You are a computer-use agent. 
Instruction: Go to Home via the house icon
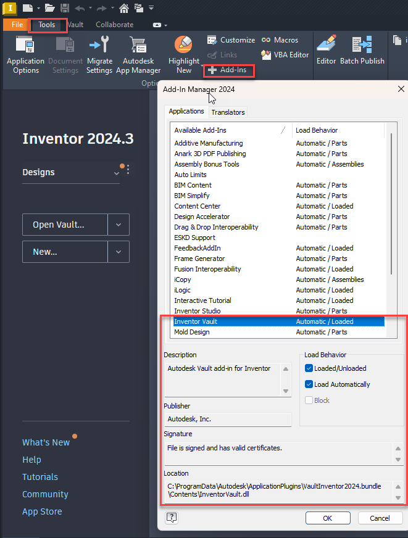click(x=124, y=8)
